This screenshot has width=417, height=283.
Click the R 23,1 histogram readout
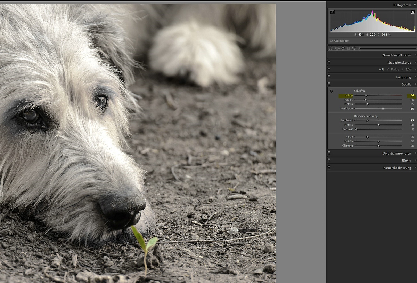tap(359, 35)
